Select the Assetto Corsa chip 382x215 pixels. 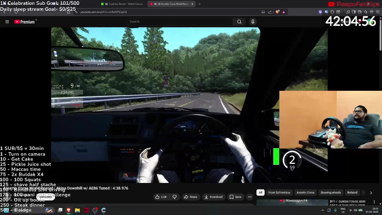305,193
